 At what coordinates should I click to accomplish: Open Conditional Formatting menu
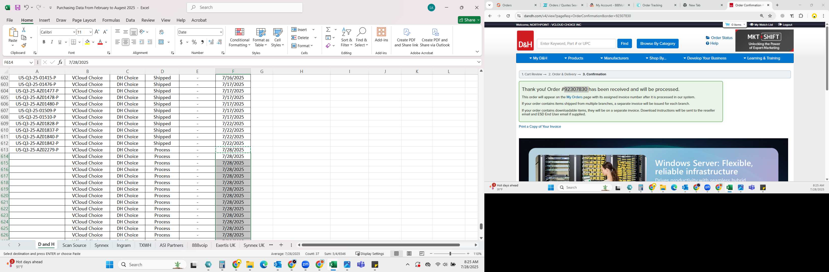point(239,38)
